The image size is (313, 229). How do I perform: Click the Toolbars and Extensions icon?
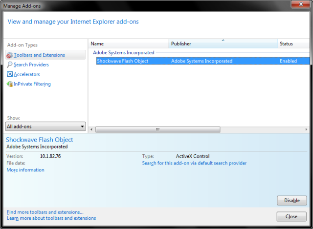point(10,55)
